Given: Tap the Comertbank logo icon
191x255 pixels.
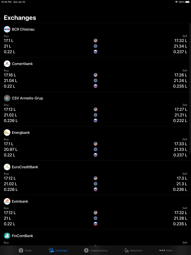Looking at the screenshot, I should coord(7,64).
